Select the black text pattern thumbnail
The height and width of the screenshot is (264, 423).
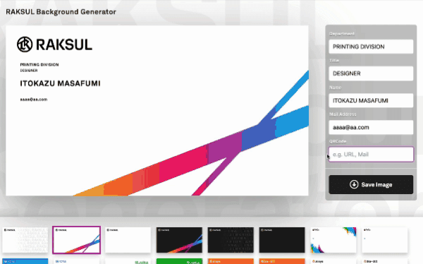click(x=231, y=240)
